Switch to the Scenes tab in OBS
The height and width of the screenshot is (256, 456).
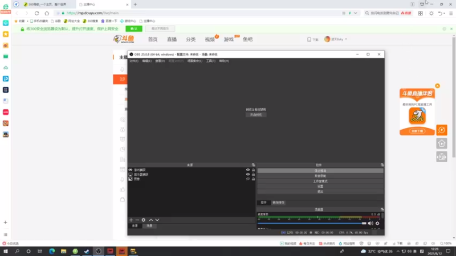pos(149,226)
